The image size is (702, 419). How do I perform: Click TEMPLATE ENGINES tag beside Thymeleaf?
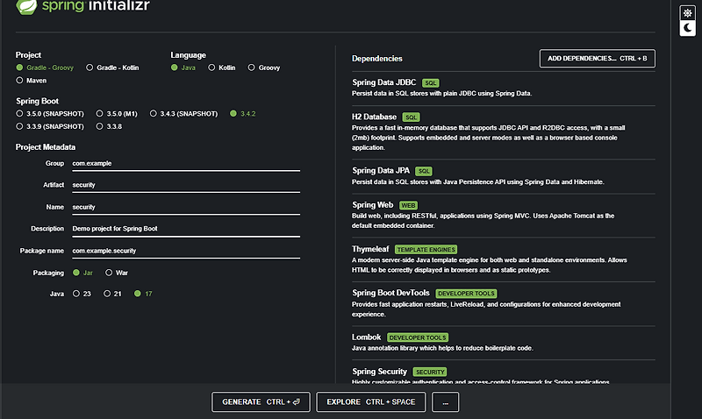point(426,250)
